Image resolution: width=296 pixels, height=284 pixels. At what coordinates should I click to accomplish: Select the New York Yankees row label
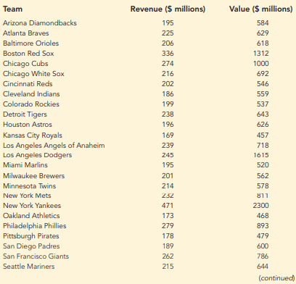tap(32, 206)
